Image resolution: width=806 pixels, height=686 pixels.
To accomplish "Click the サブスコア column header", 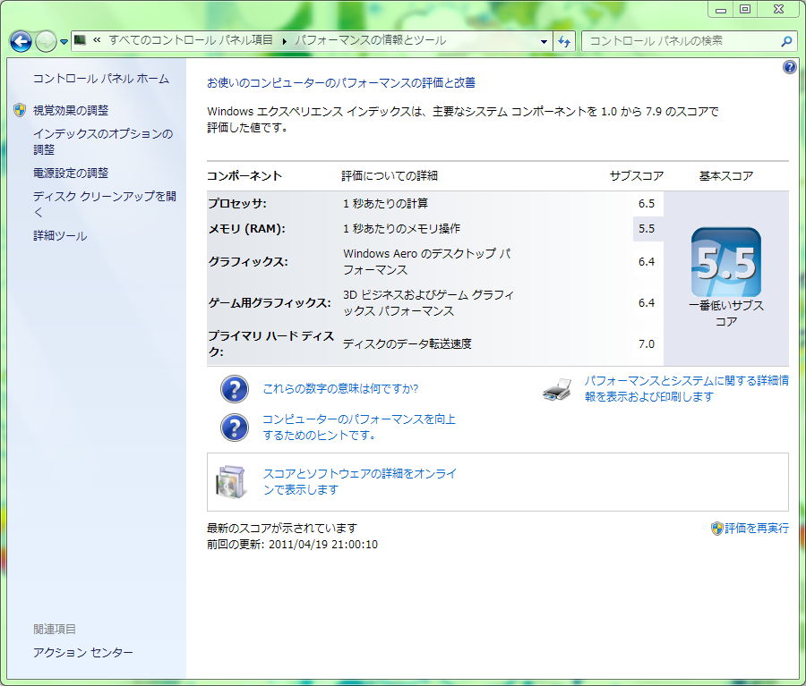I will [x=637, y=176].
